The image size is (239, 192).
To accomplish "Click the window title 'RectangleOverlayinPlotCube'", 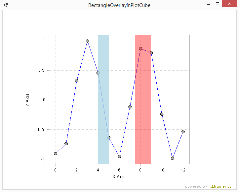I will click(x=119, y=5).
